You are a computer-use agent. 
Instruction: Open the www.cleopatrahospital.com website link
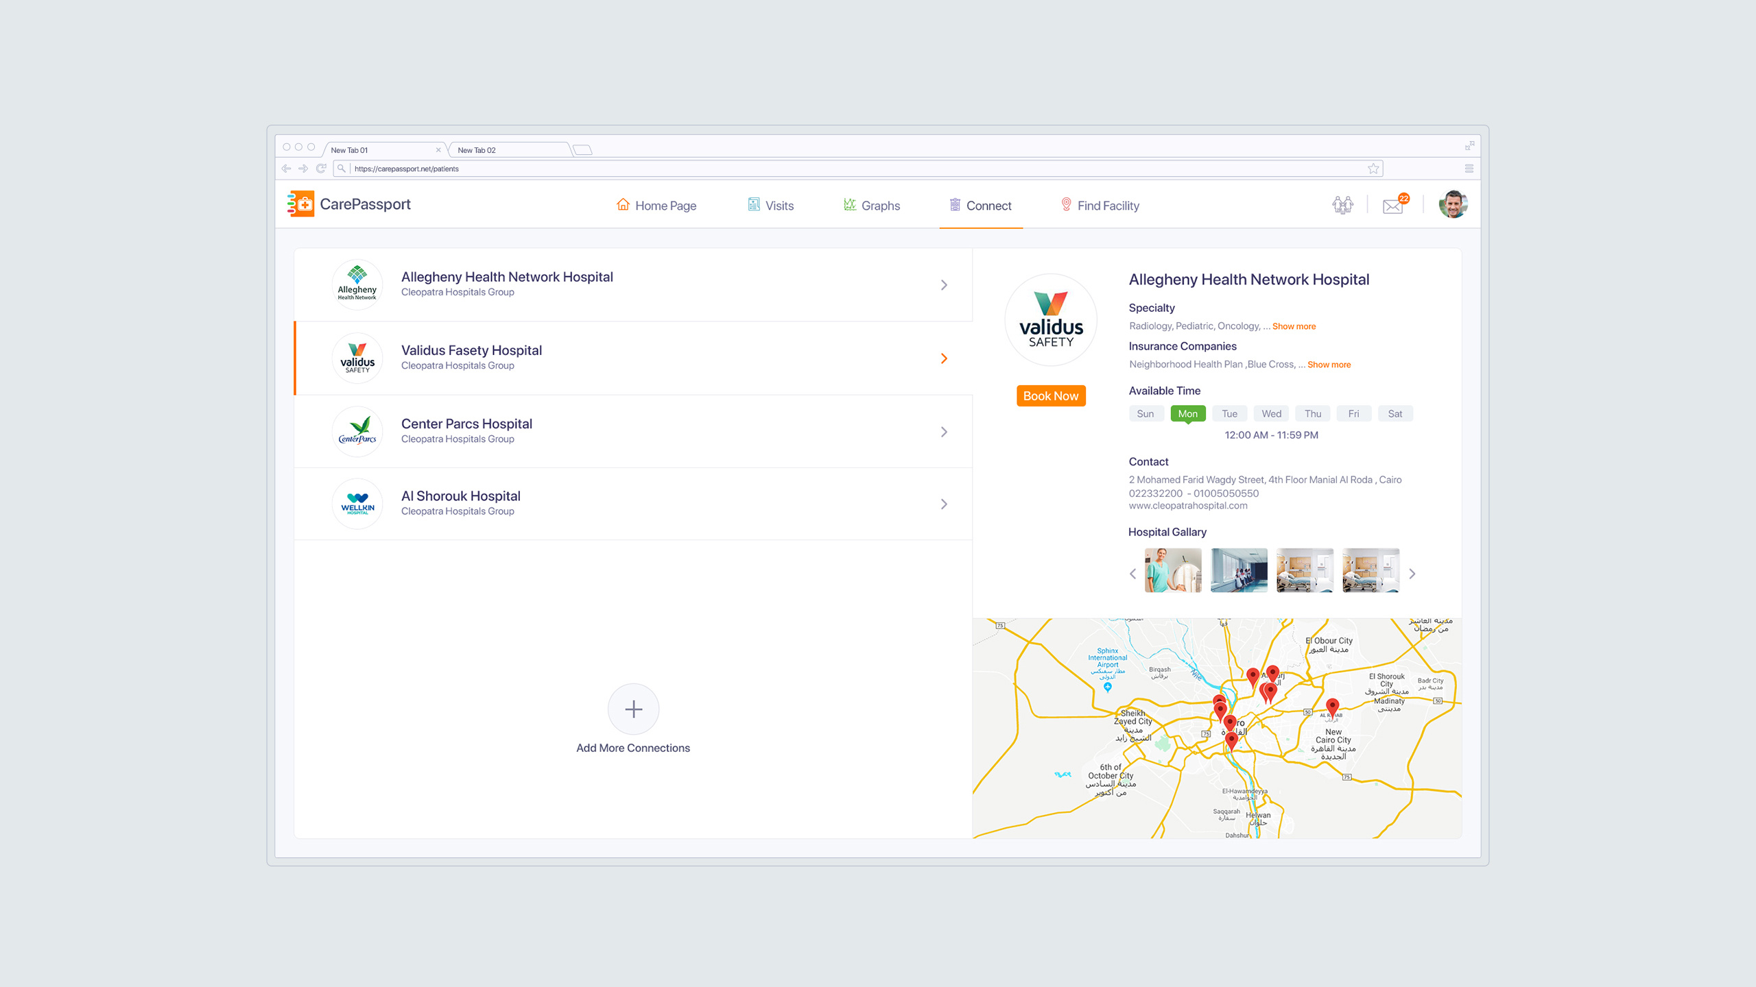pos(1188,506)
